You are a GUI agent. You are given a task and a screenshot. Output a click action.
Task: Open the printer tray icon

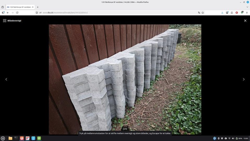click(226, 138)
